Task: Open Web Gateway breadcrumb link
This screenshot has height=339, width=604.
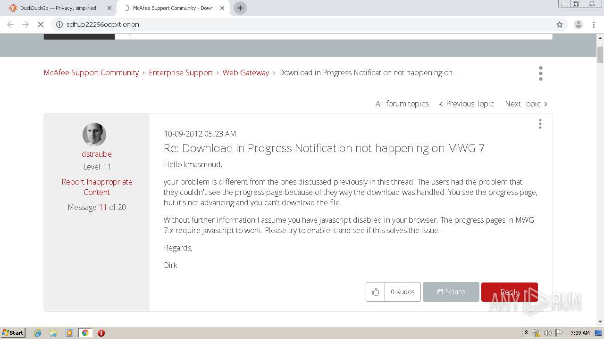Action: 246,73
